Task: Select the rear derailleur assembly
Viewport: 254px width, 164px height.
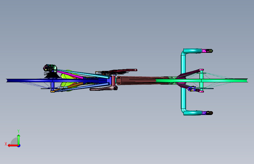Action: (x=50, y=68)
